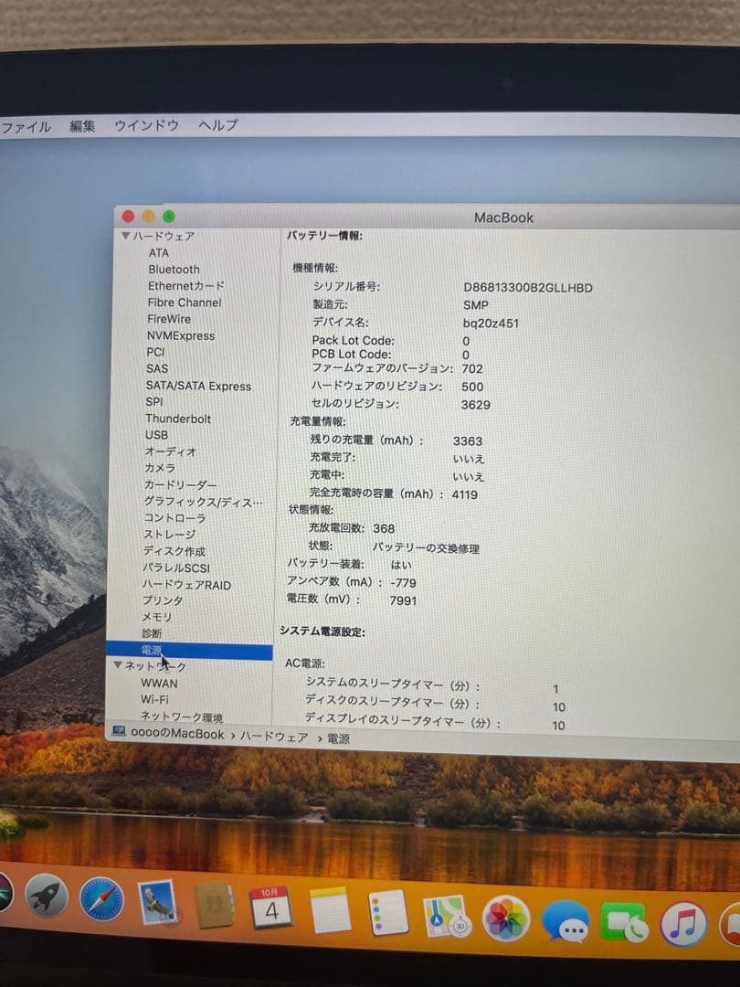Click remaining charge value 3363

click(468, 441)
